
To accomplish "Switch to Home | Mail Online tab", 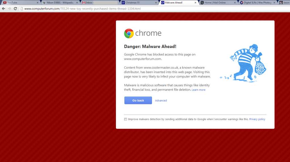I will coord(218,3).
